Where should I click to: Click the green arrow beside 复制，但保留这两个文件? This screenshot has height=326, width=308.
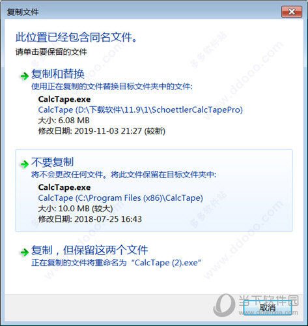tap(24, 252)
